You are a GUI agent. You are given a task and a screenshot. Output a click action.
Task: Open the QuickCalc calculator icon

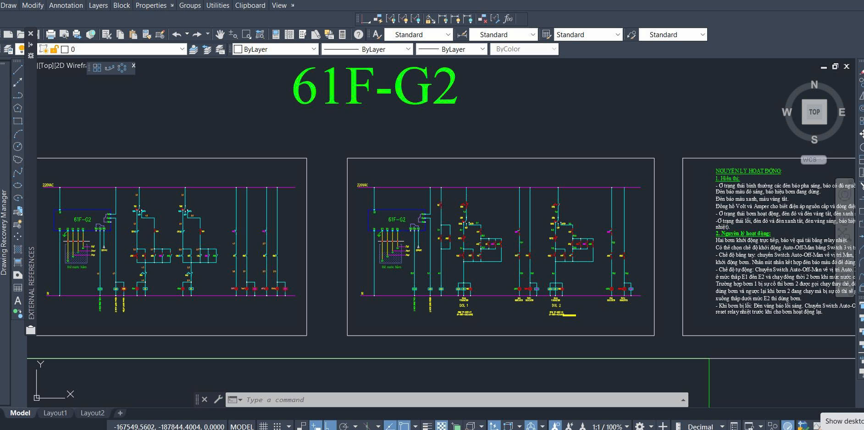342,34
